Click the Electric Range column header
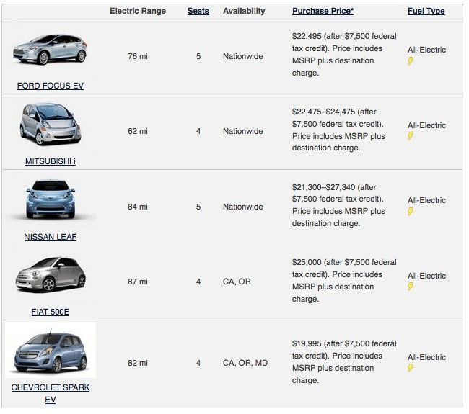 point(138,11)
